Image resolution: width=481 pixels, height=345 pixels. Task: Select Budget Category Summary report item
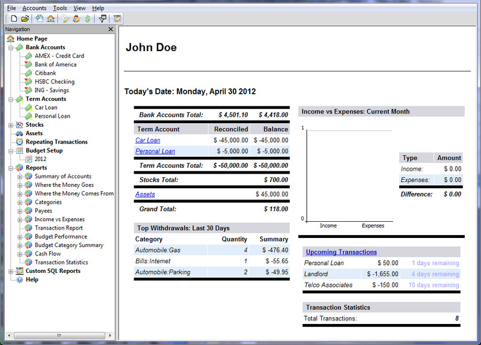pos(69,245)
